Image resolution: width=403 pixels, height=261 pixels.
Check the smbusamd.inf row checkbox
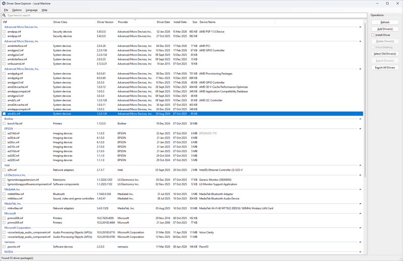[4, 64]
